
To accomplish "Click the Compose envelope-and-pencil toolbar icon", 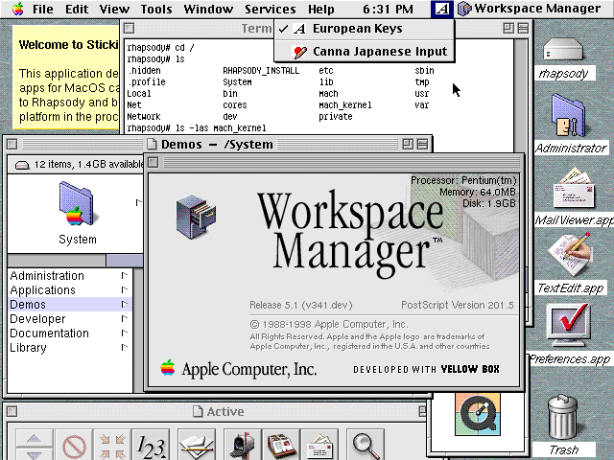I will pos(197,445).
